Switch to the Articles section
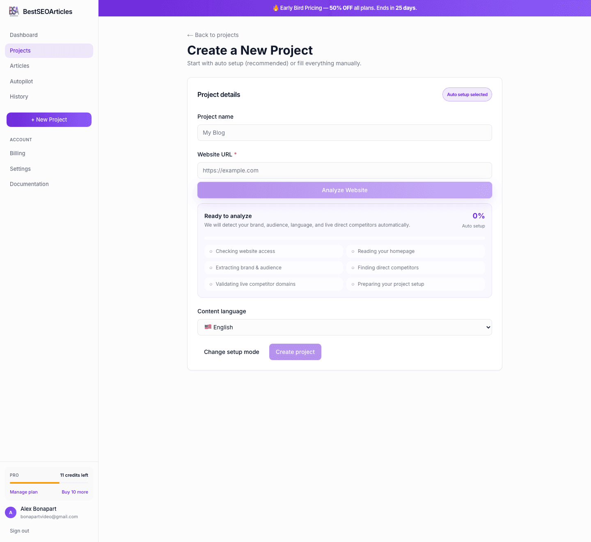 click(19, 66)
